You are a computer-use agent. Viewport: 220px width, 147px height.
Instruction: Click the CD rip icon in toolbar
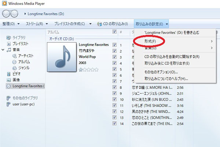[99, 24]
